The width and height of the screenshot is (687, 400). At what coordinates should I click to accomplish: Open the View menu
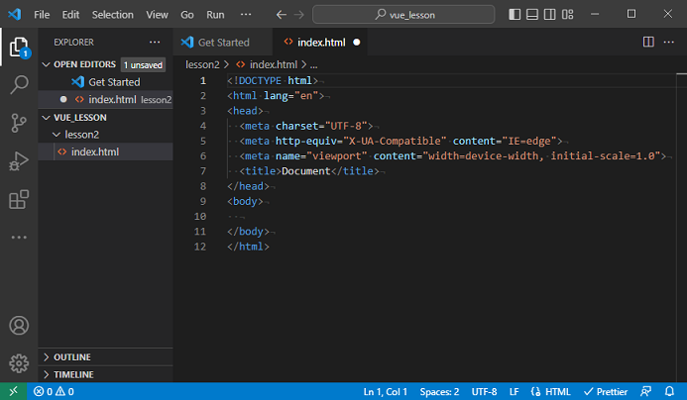click(157, 15)
